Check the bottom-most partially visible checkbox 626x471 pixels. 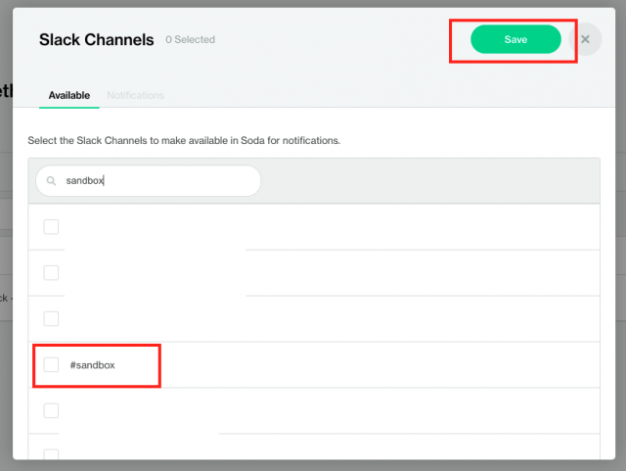51,455
